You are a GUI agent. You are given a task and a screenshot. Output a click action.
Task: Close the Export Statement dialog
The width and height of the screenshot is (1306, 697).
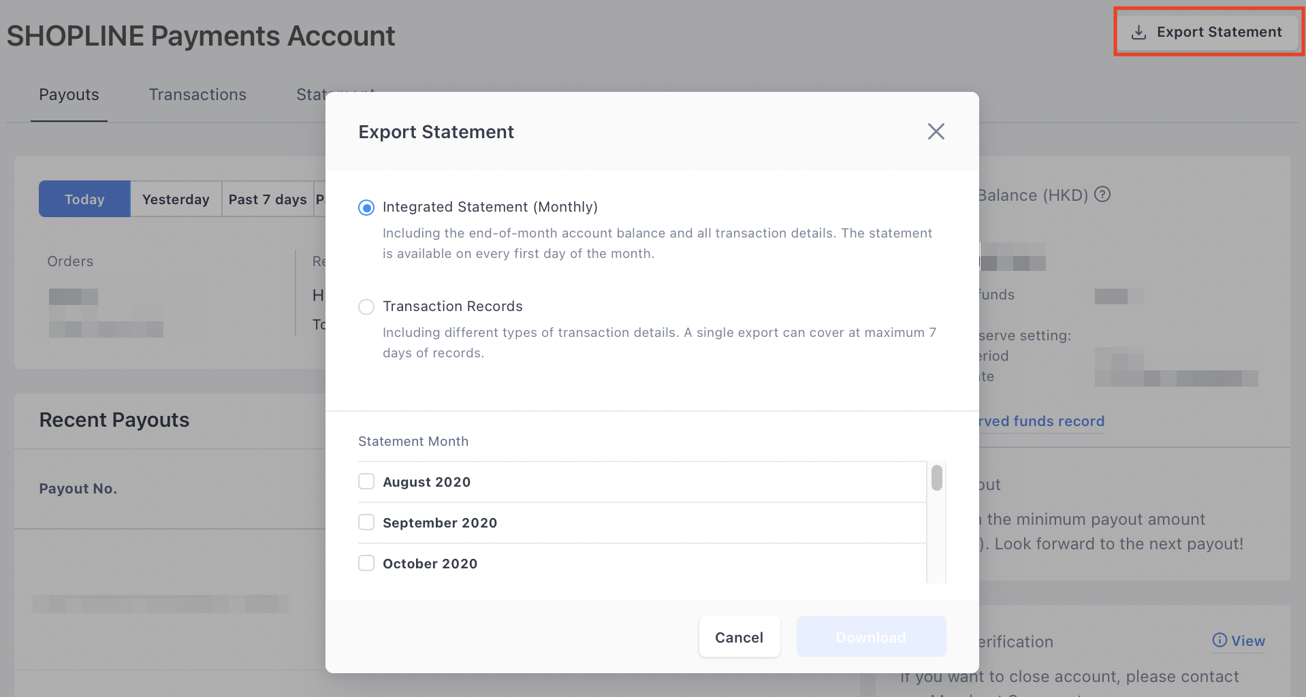(x=936, y=131)
